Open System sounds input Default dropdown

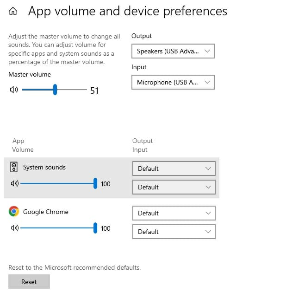[174, 187]
